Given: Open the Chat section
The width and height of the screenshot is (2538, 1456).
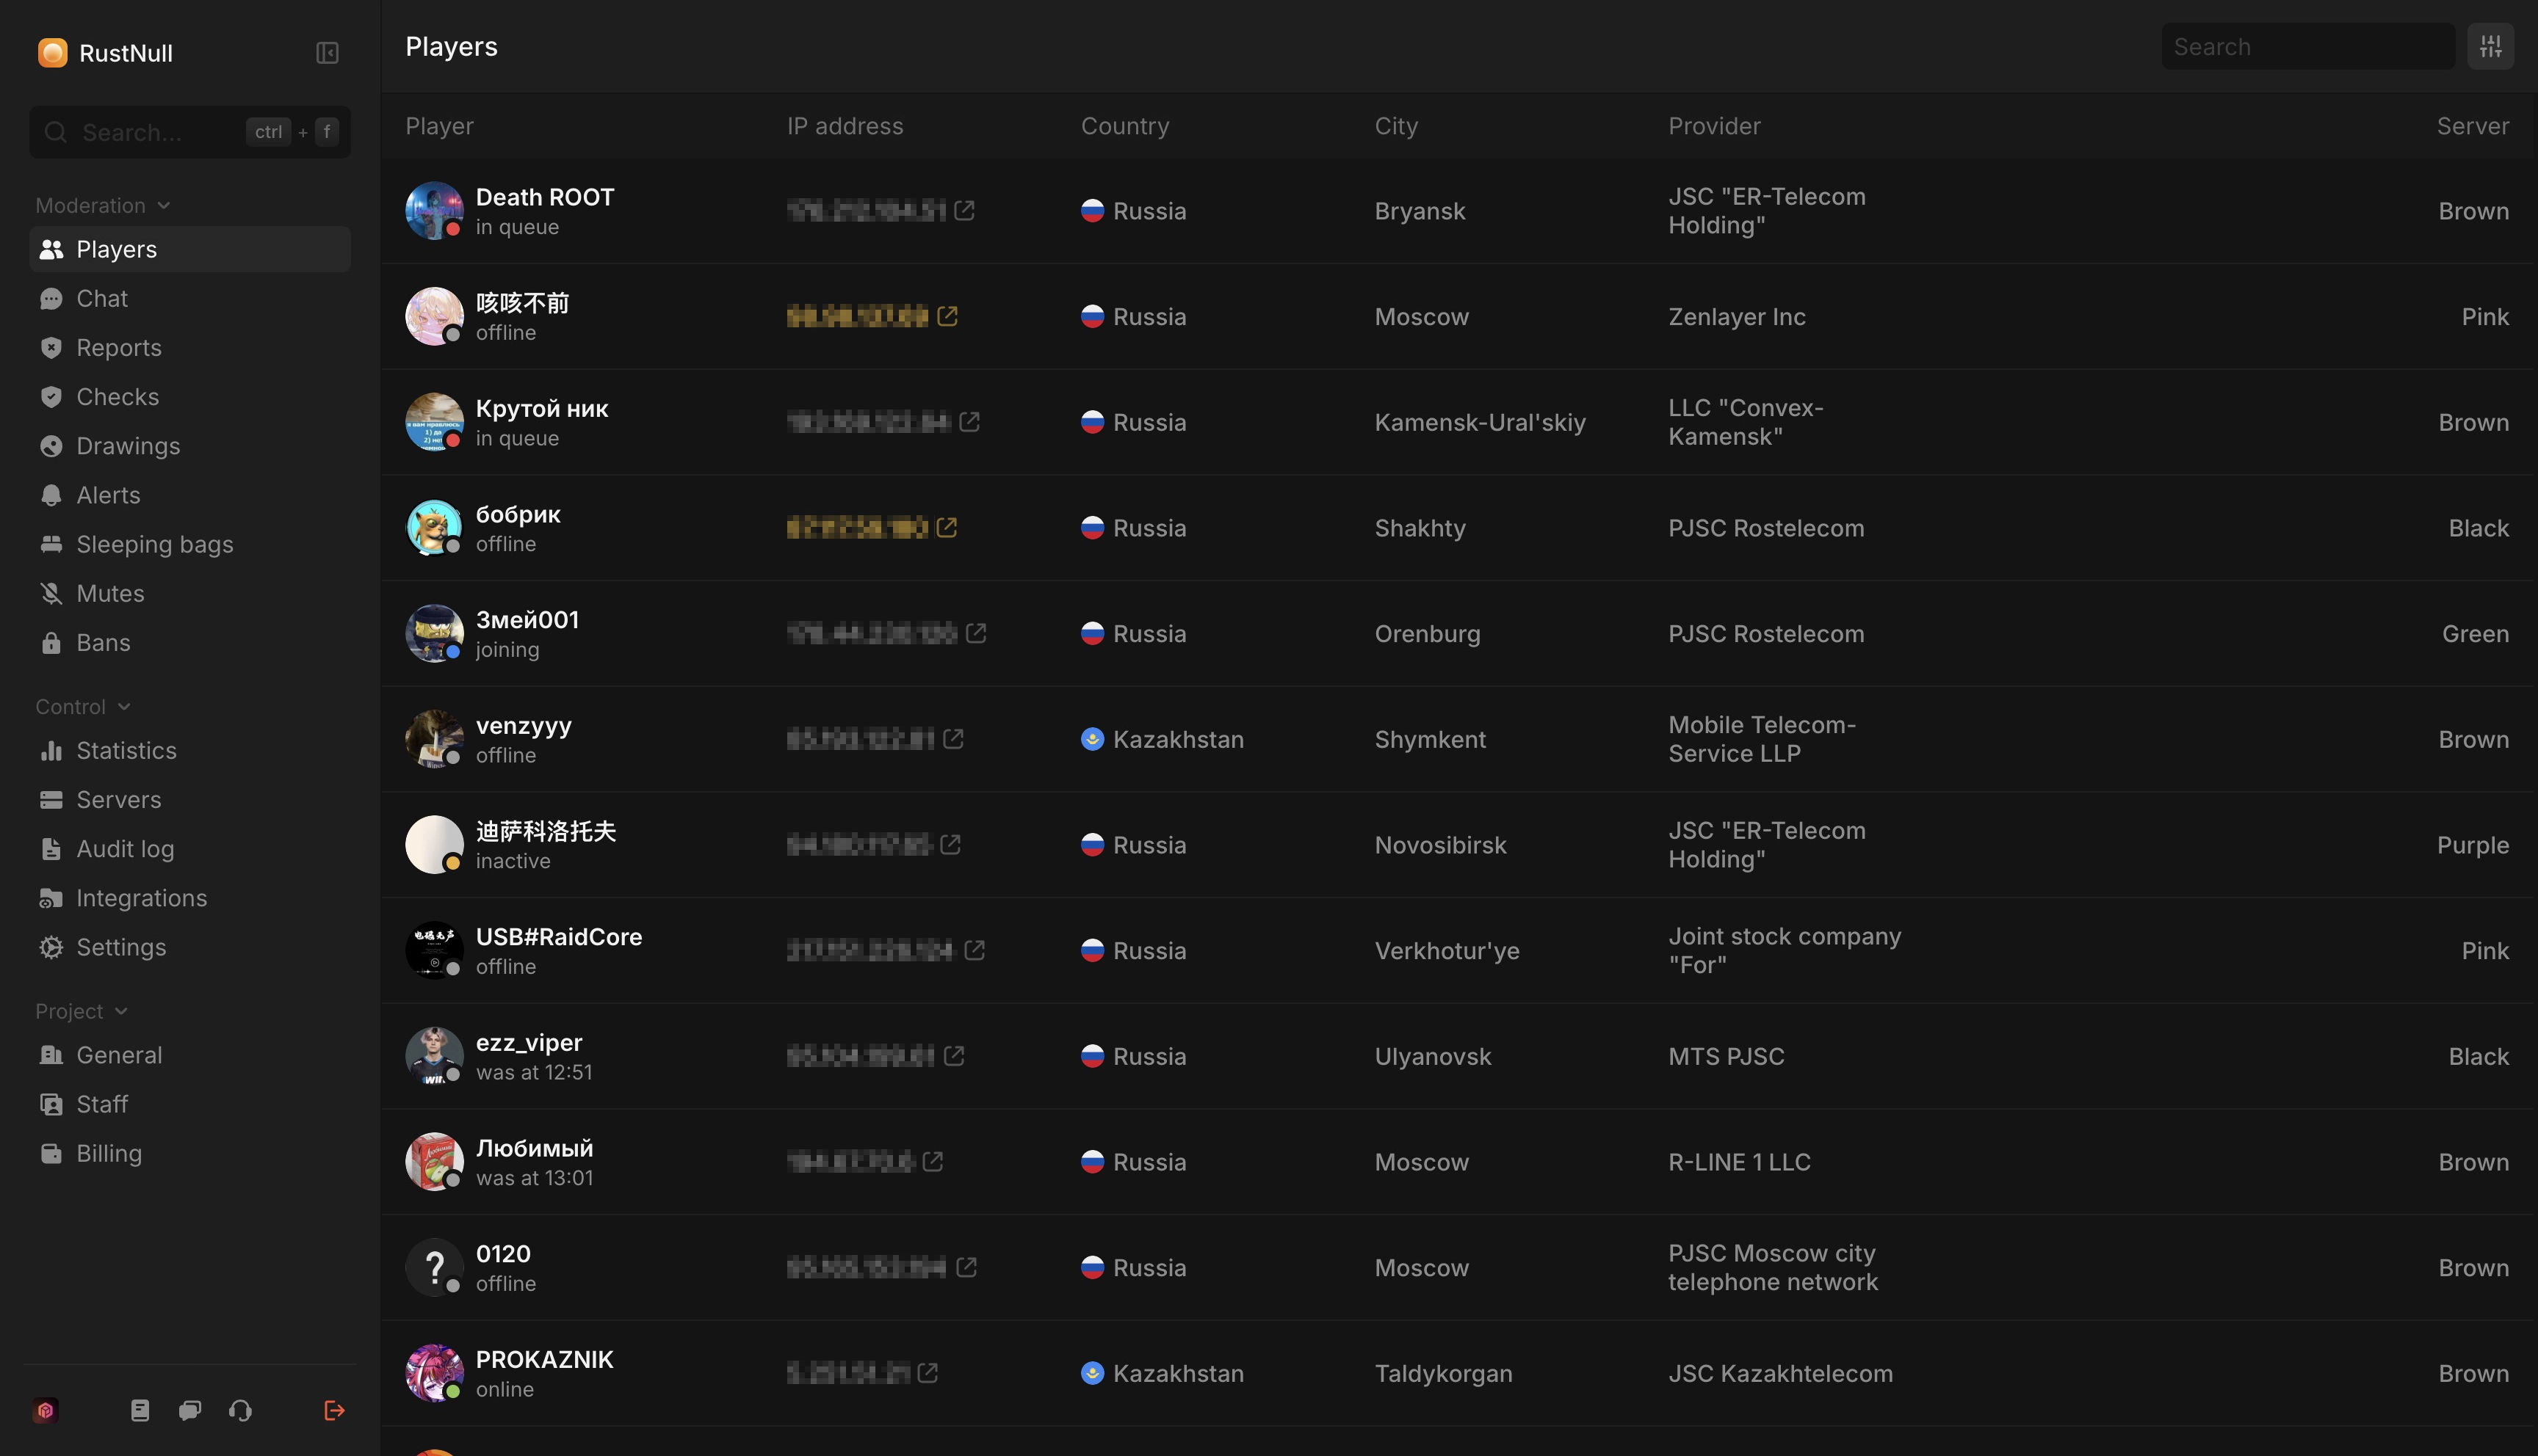Looking at the screenshot, I should pyautogui.click(x=102, y=298).
